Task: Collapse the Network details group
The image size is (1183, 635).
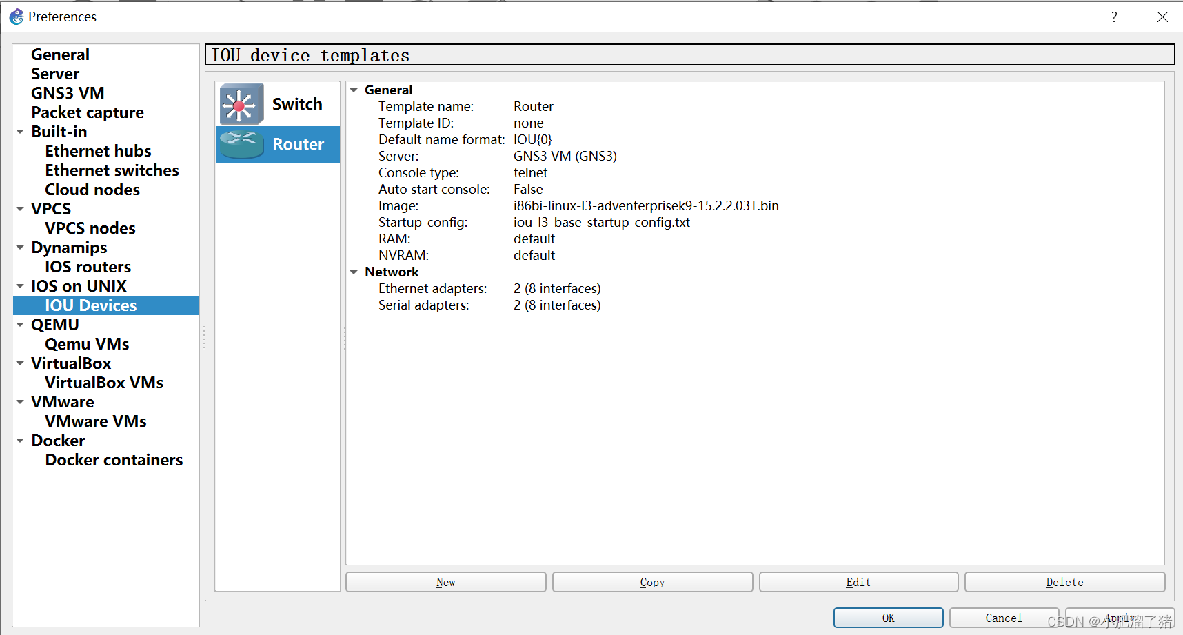Action: (x=354, y=272)
